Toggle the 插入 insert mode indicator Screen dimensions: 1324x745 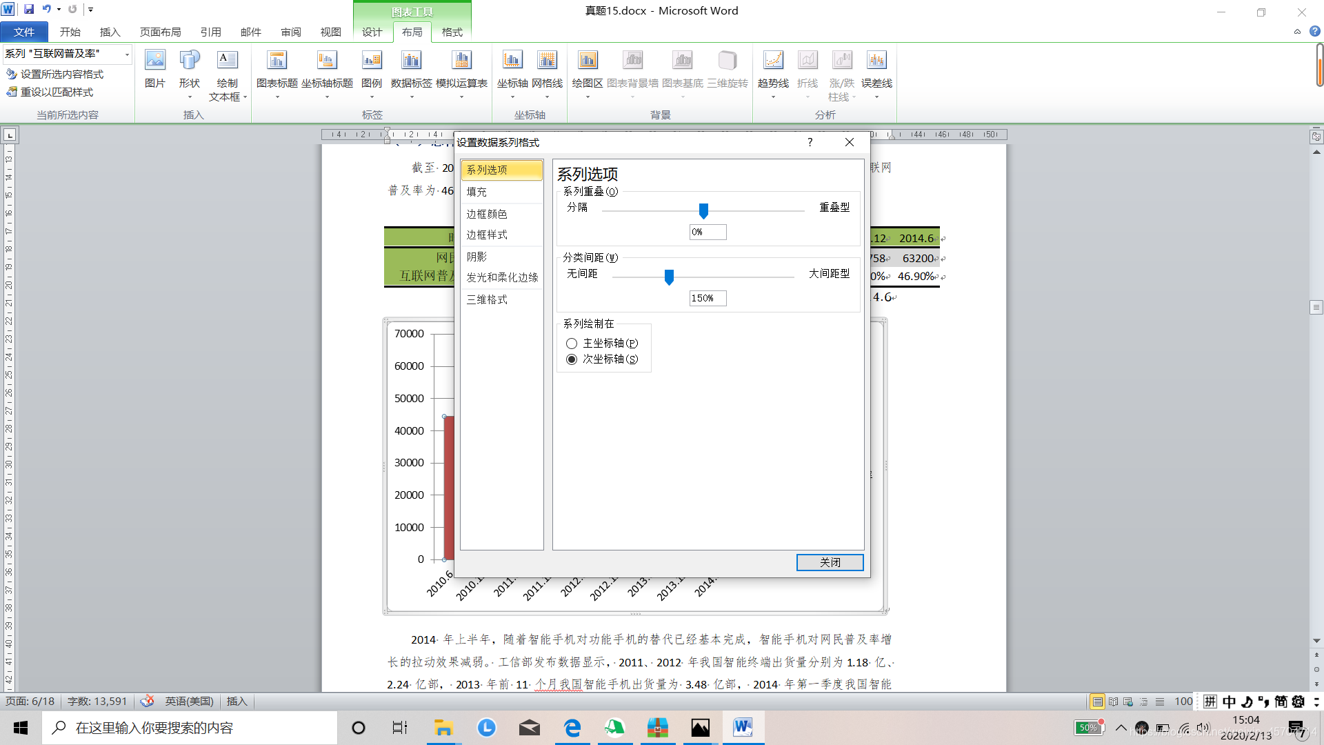[237, 701]
